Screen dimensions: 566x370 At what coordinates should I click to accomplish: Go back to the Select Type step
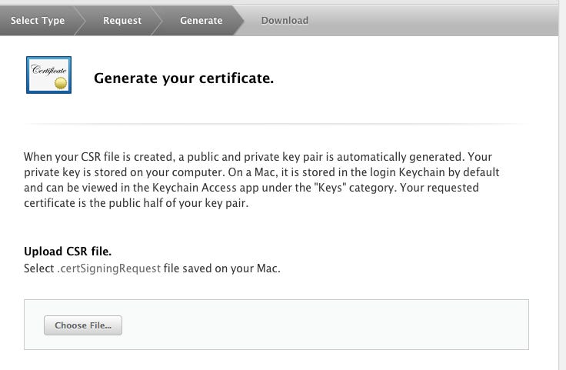[38, 21]
